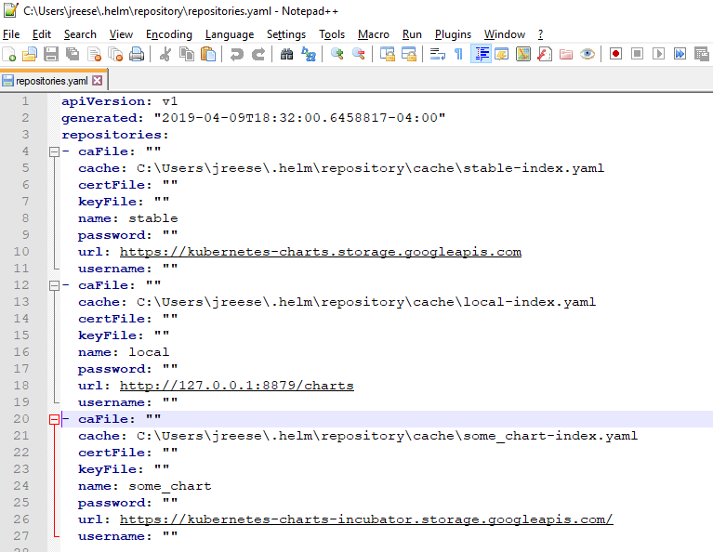
Task: Collapse the fold marker on line 12
Action: click(54, 285)
